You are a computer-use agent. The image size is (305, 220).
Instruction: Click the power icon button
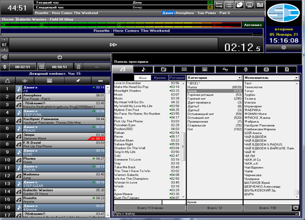60,57
